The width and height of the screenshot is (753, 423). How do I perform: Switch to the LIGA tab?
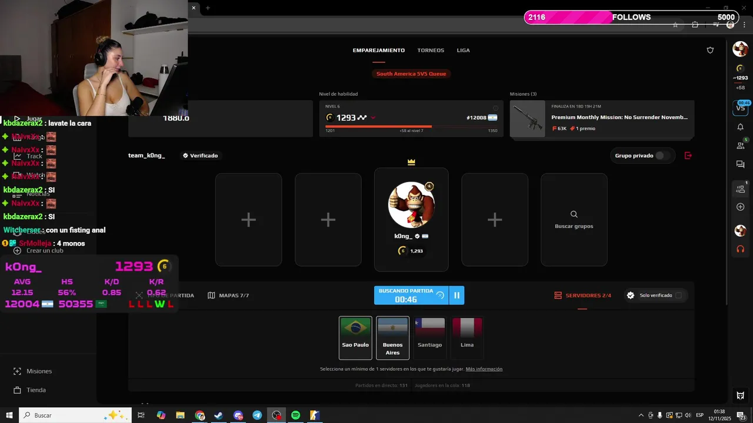[x=464, y=51]
